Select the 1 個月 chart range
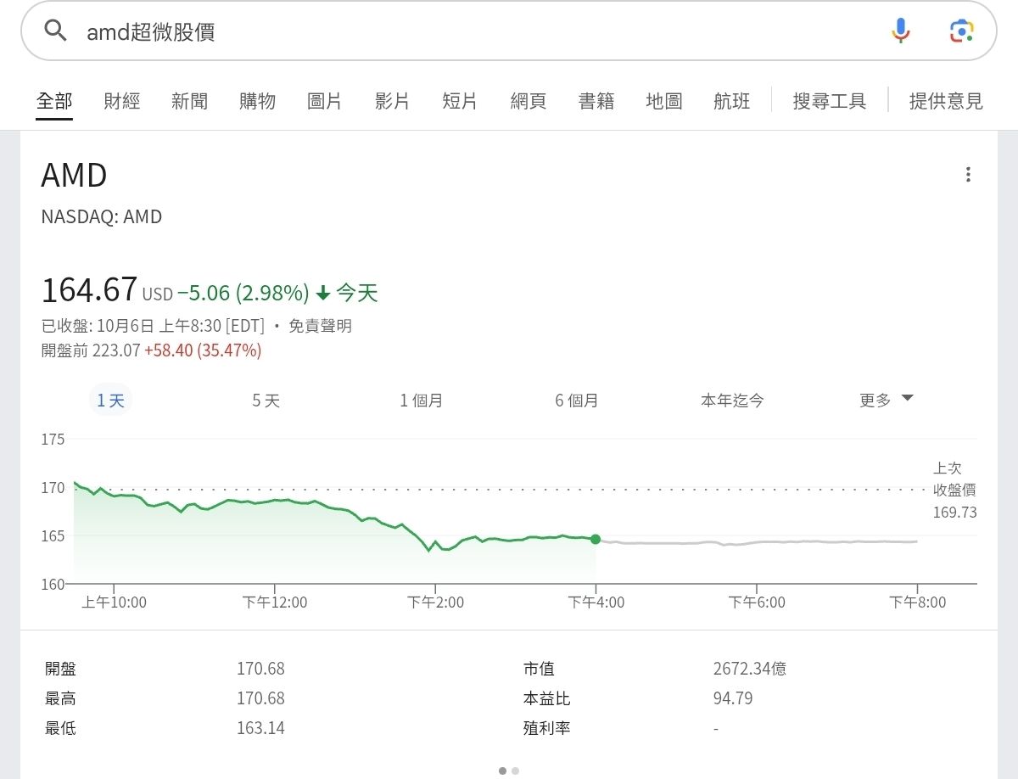Screen dimensions: 1018x779 [x=422, y=401]
